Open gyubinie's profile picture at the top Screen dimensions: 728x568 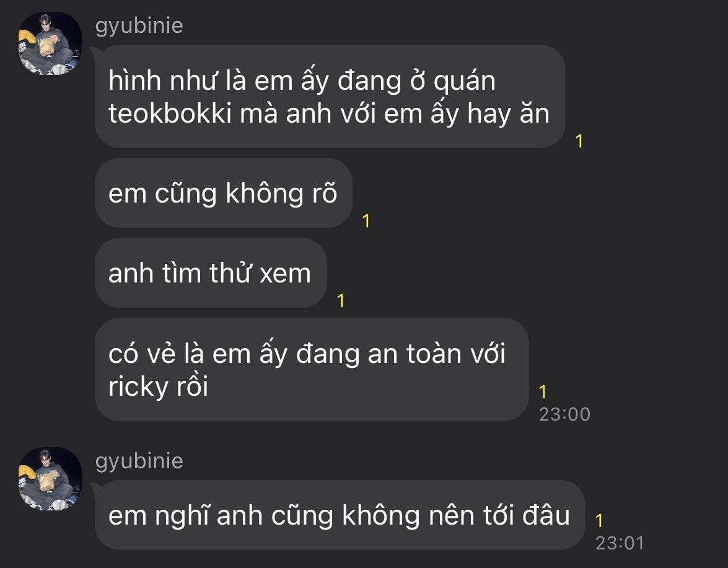tap(50, 43)
